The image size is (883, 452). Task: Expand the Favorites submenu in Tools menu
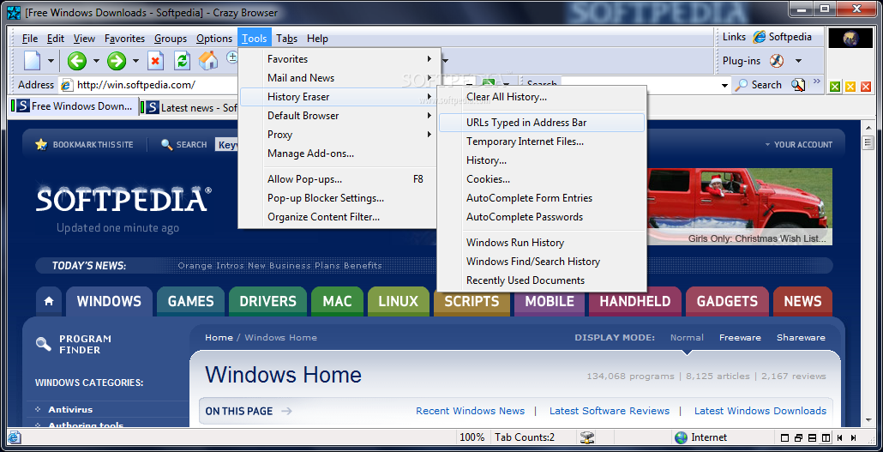pyautogui.click(x=429, y=58)
